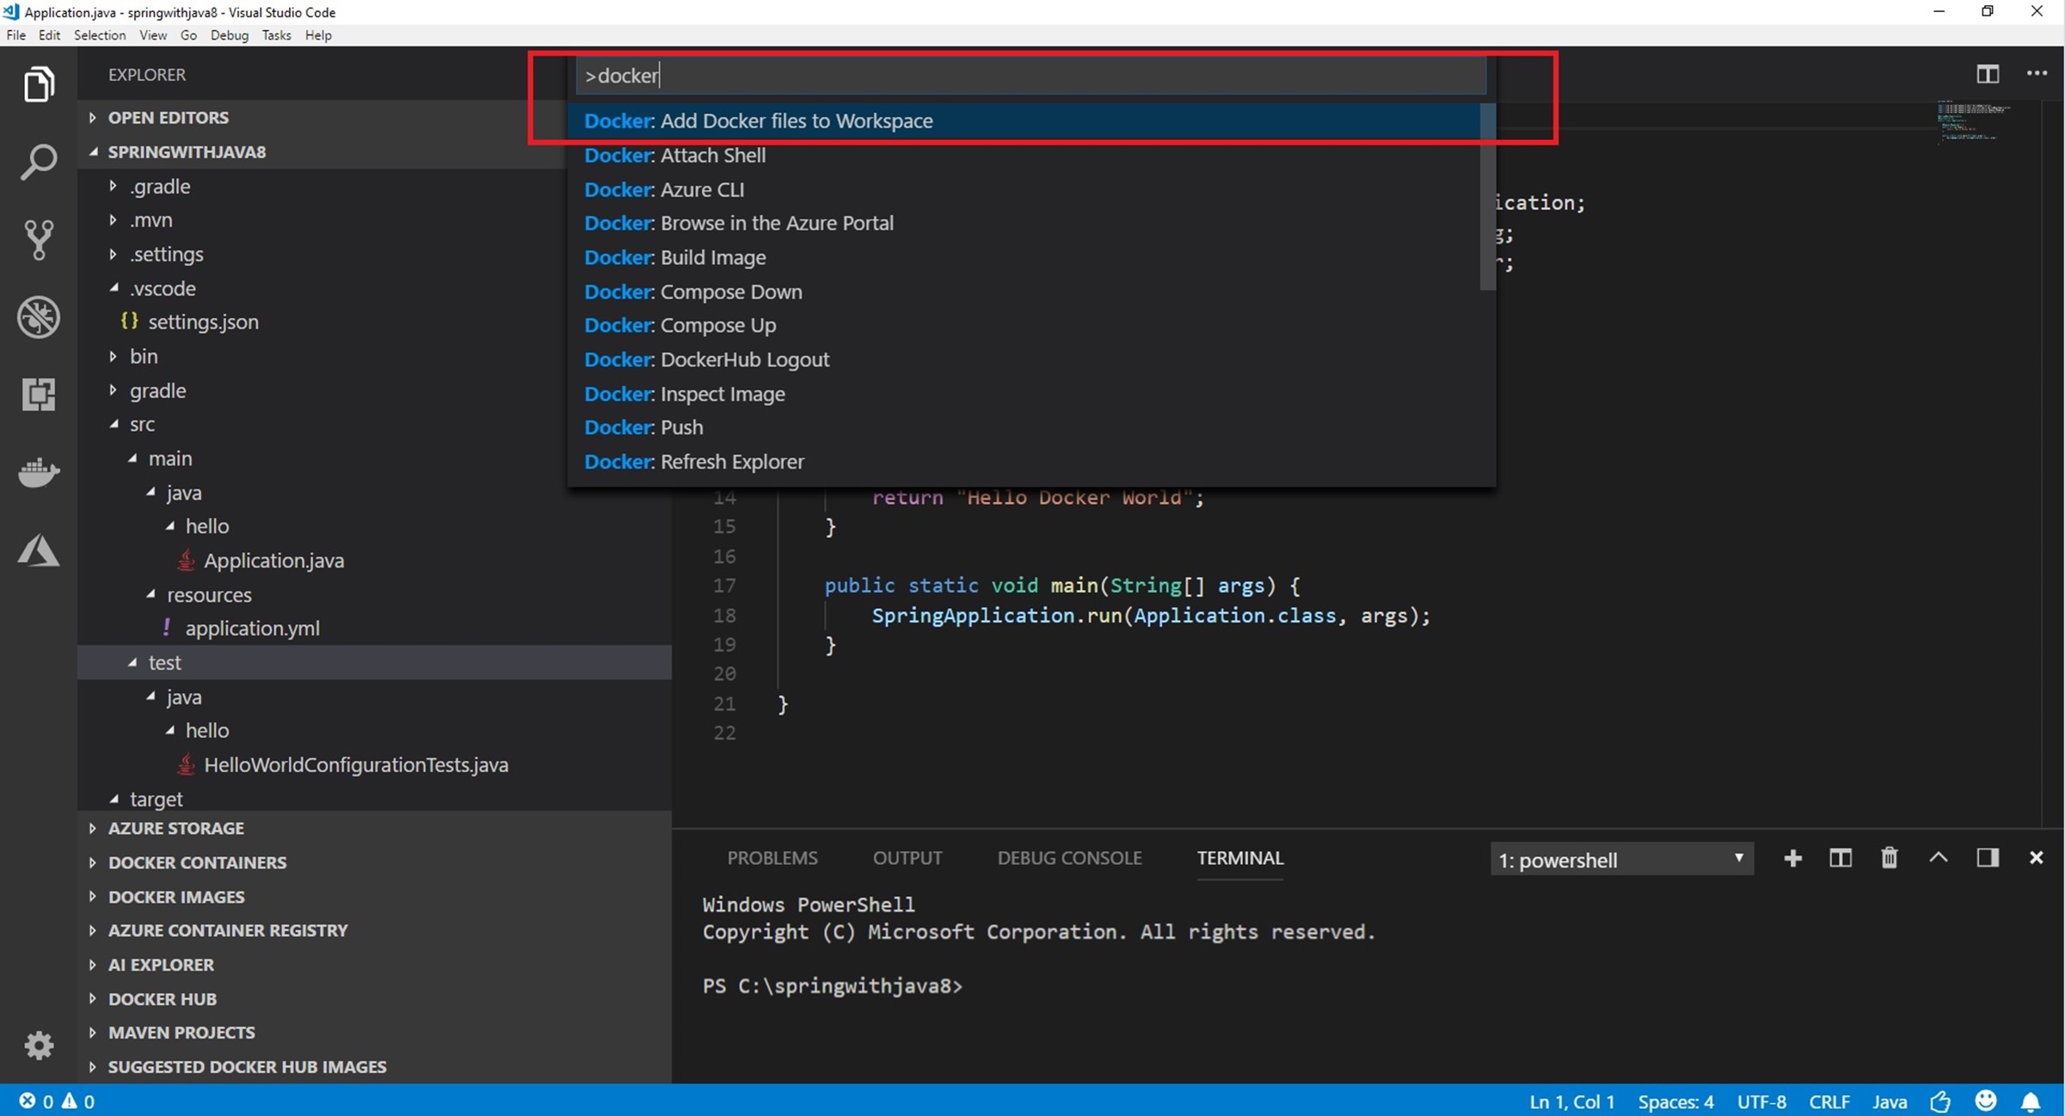Viewport: 2065px width, 1116px height.
Task: Open the feedback smiley in status bar
Action: (1985, 1101)
